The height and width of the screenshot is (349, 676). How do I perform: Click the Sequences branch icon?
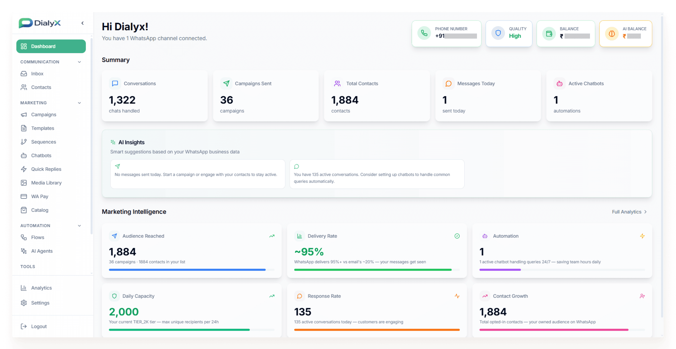point(24,142)
